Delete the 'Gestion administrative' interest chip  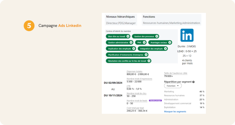[131, 42]
